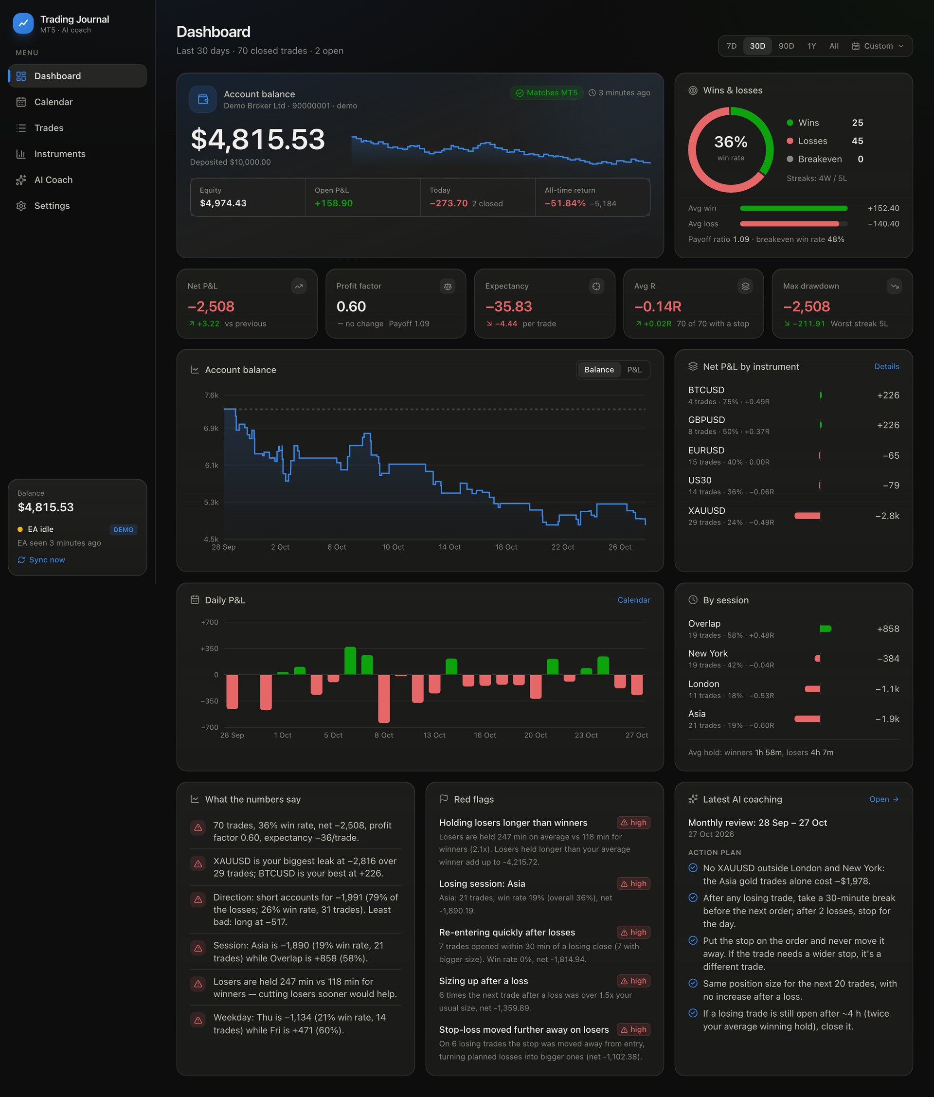Switch chart view to P&L
This screenshot has width=934, height=1097.
(x=634, y=370)
